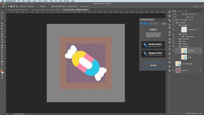Click Subtract from selection mode icon
This screenshot has height=115, width=204.
[14, 6]
